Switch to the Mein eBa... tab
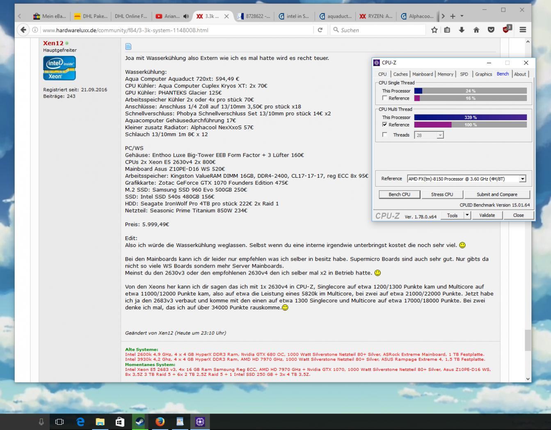 pos(50,16)
